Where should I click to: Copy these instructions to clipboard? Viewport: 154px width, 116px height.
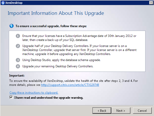34,93
